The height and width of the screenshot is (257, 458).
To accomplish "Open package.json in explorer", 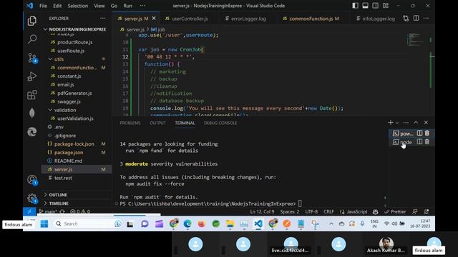I will tap(69, 152).
